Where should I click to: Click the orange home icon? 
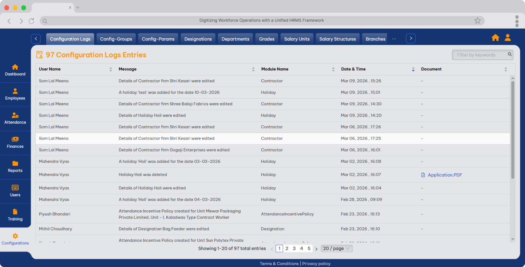click(x=495, y=38)
